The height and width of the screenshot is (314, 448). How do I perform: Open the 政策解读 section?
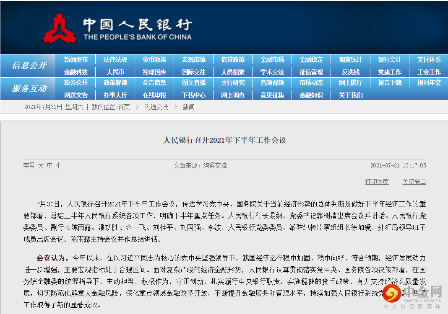pyautogui.click(x=115, y=83)
